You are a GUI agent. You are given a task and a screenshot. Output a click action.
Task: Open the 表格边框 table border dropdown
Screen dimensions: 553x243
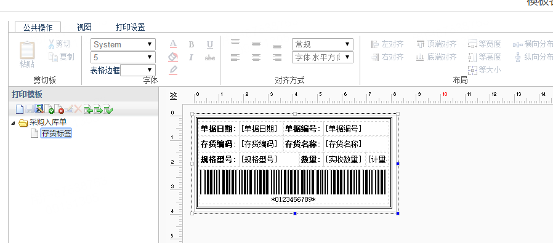tap(138, 70)
